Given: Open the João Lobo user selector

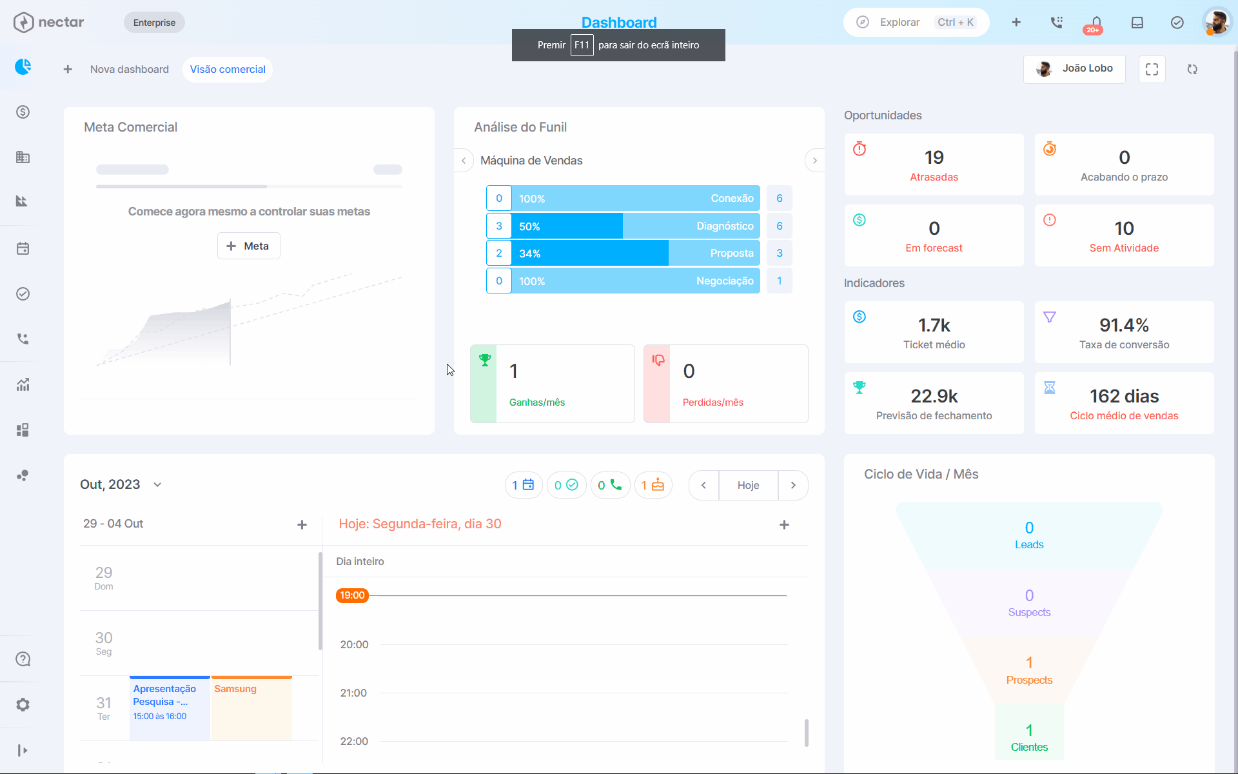Looking at the screenshot, I should [1075, 69].
